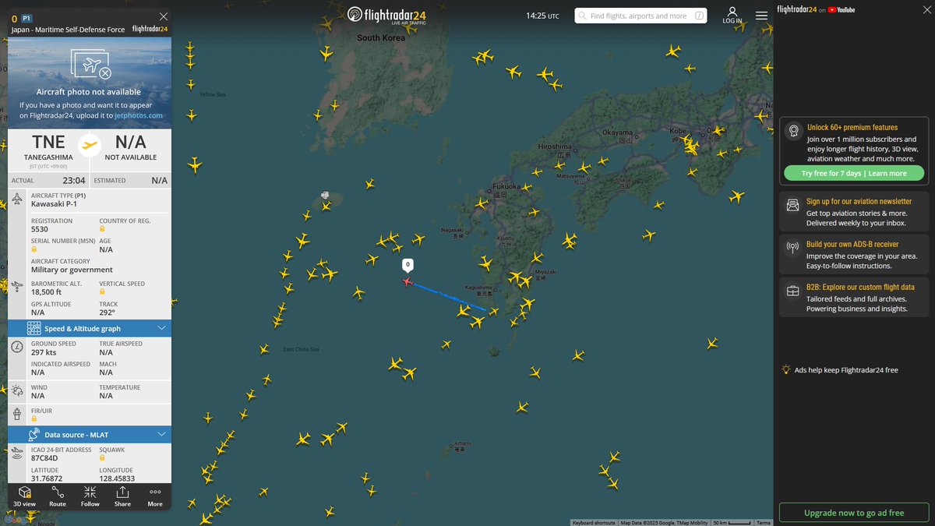Click the P1 aircraft type badge
This screenshot has width=935, height=526.
(x=26, y=17)
